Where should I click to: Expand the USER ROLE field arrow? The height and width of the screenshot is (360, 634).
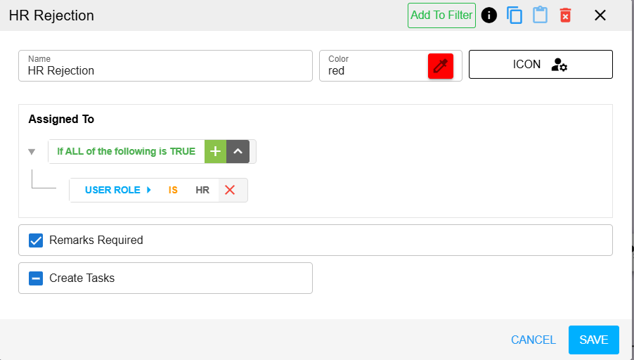(149, 190)
